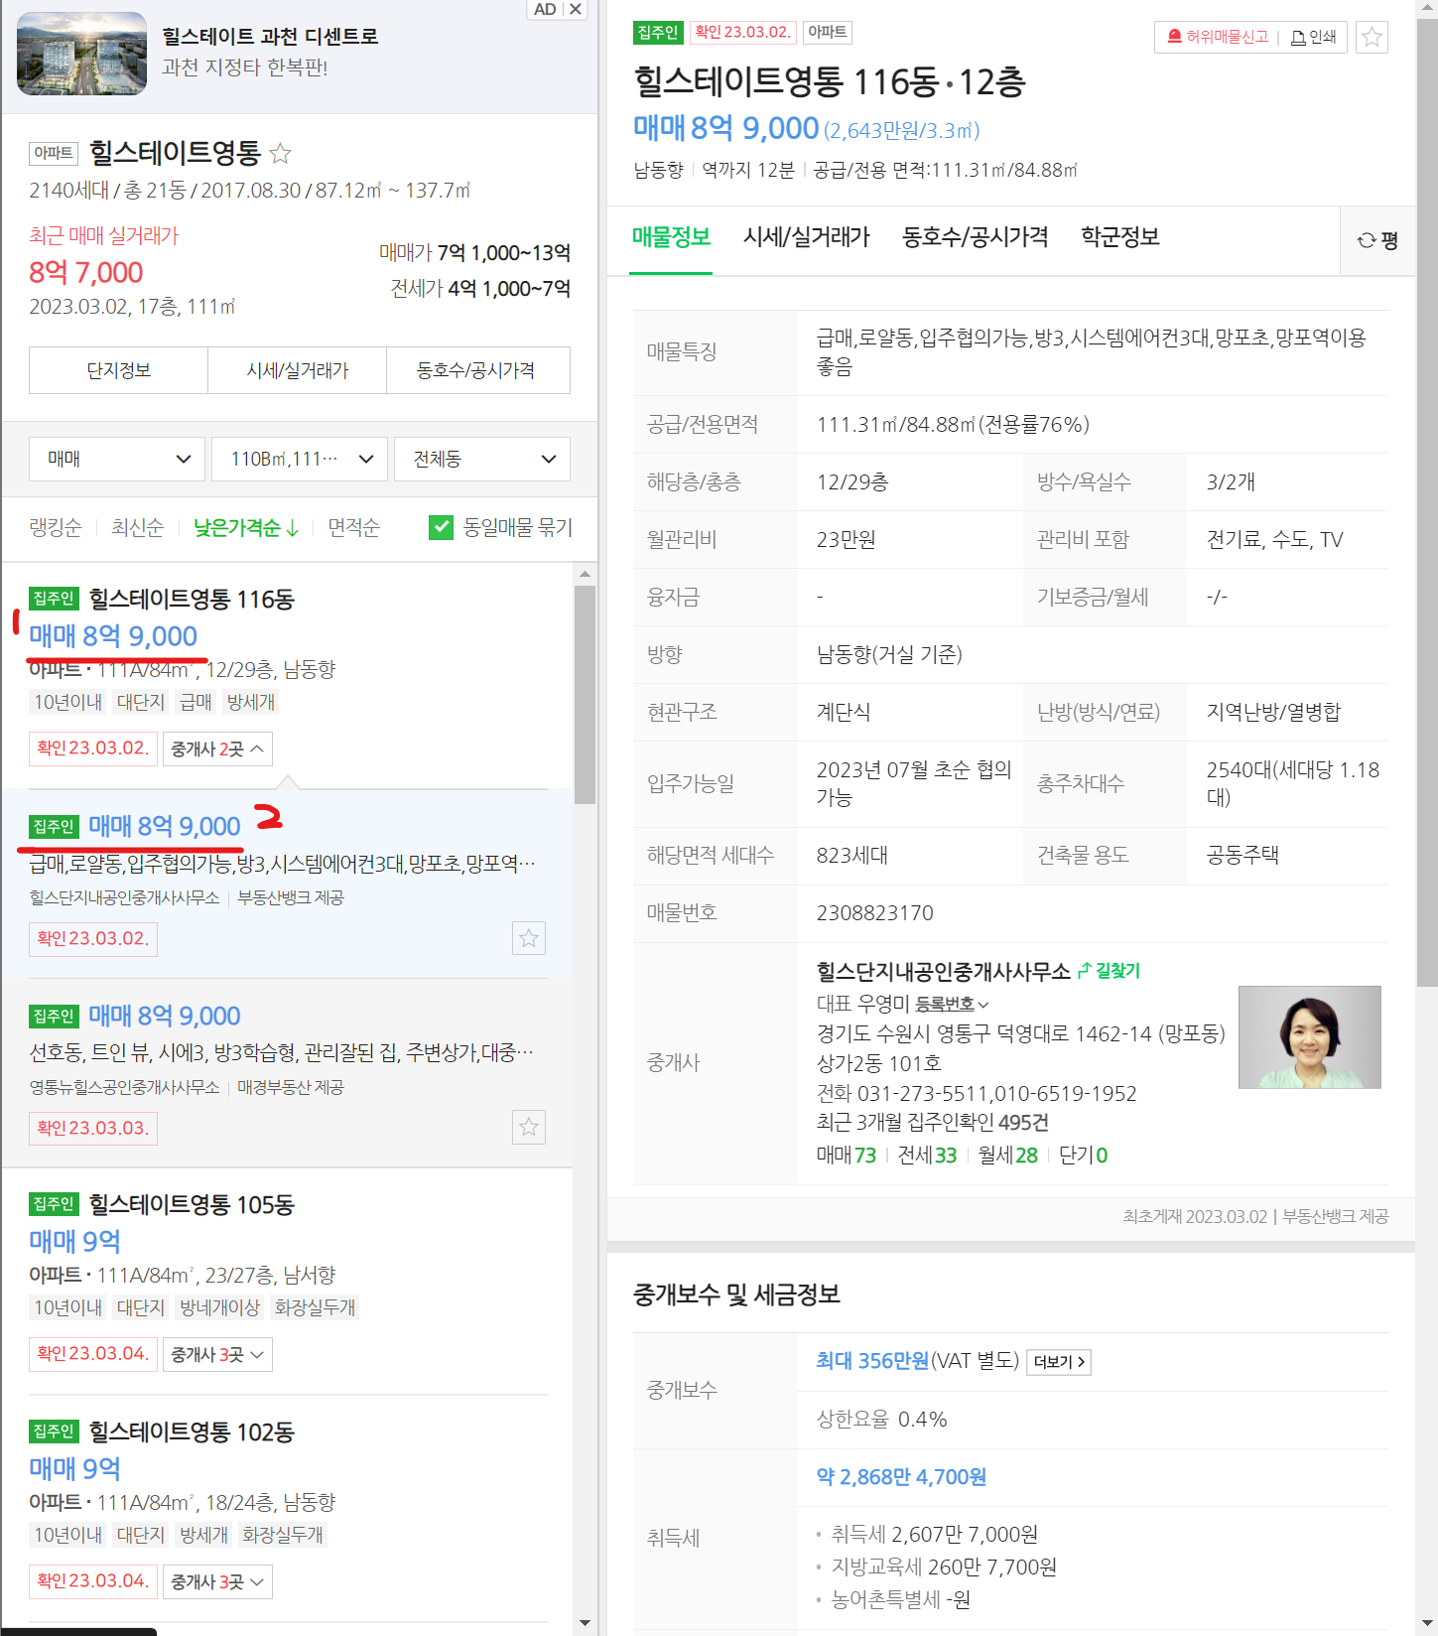Click listing scrollbar up arrow
Screen dimensions: 1438x1636
pyautogui.click(x=585, y=574)
